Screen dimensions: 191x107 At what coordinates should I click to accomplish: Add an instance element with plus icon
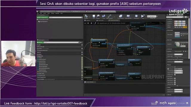[184, 51]
